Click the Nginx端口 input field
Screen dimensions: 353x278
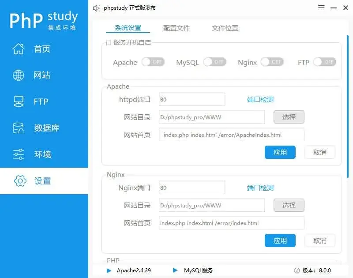point(192,188)
